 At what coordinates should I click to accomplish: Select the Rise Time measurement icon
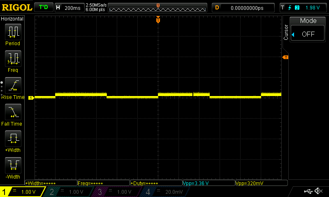(x=13, y=85)
